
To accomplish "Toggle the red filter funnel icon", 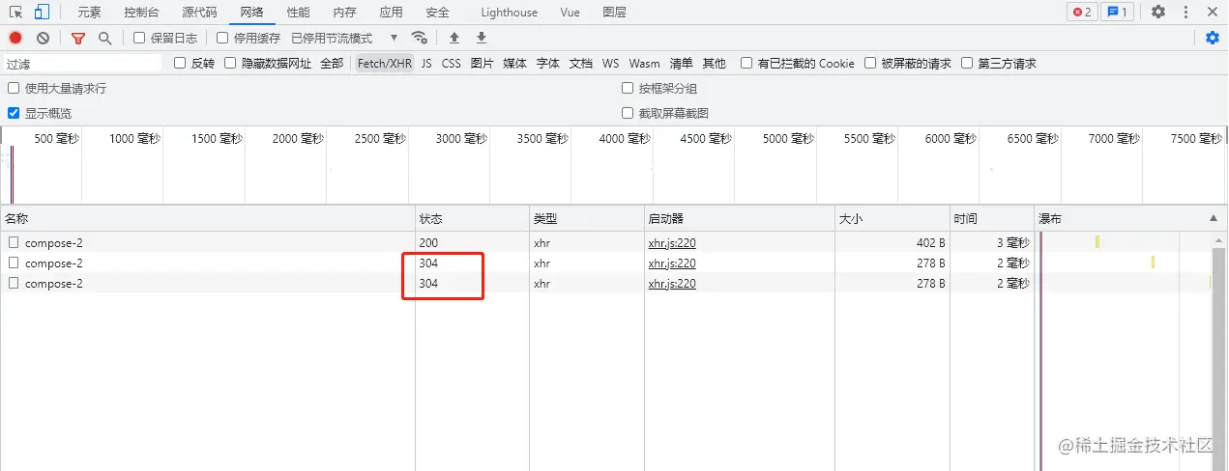I will click(x=78, y=39).
